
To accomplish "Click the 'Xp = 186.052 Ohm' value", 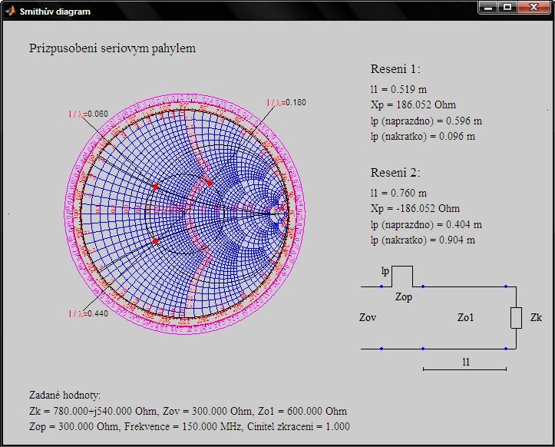I will (413, 105).
